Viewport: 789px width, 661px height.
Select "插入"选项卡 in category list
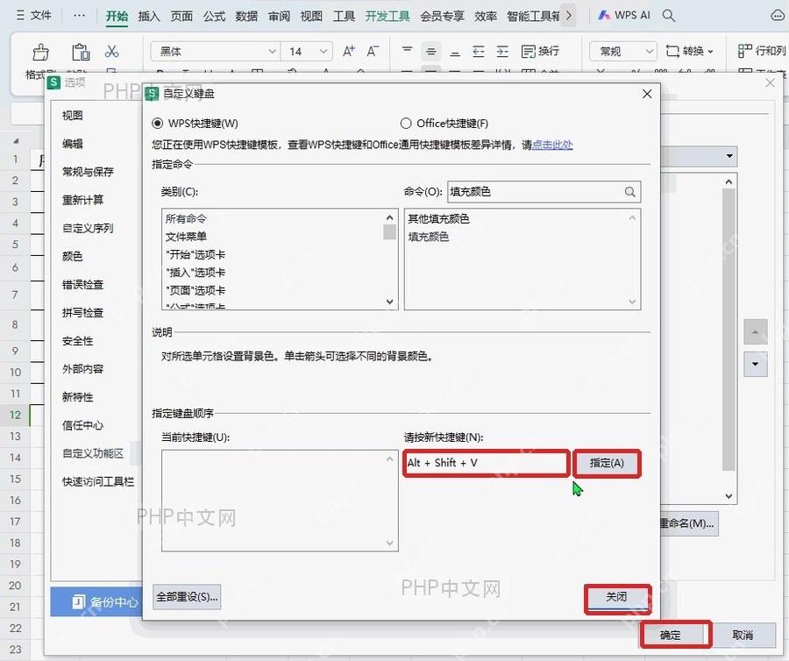pos(195,273)
